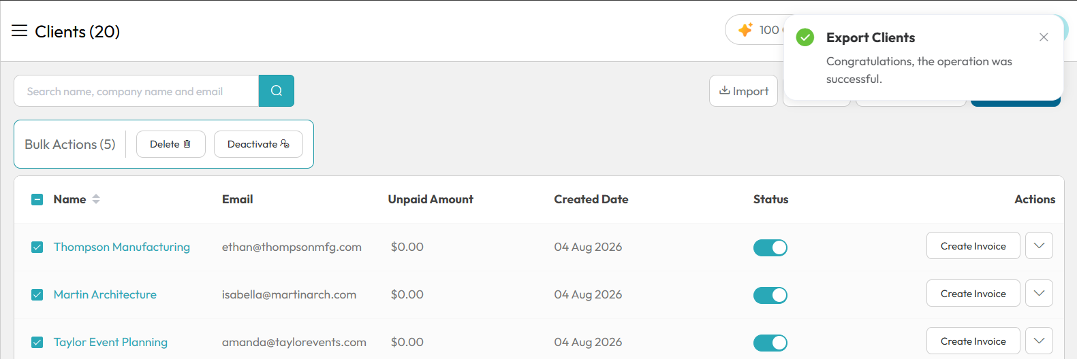The image size is (1077, 359).
Task: Expand Martin Architecture actions chevron
Action: [1039, 293]
